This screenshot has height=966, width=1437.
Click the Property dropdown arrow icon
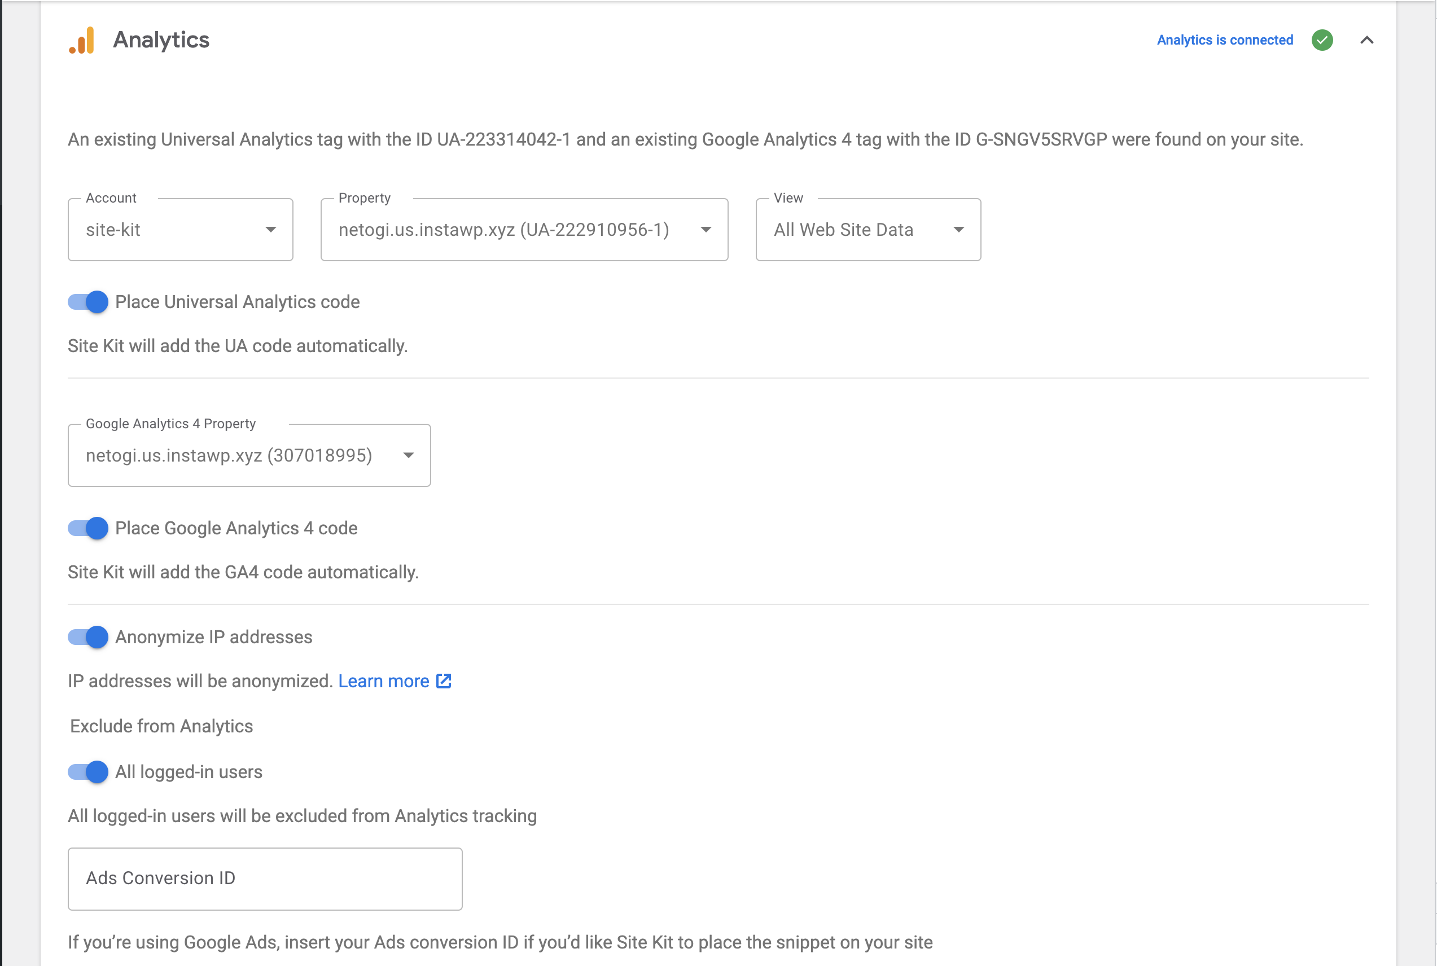(x=706, y=230)
